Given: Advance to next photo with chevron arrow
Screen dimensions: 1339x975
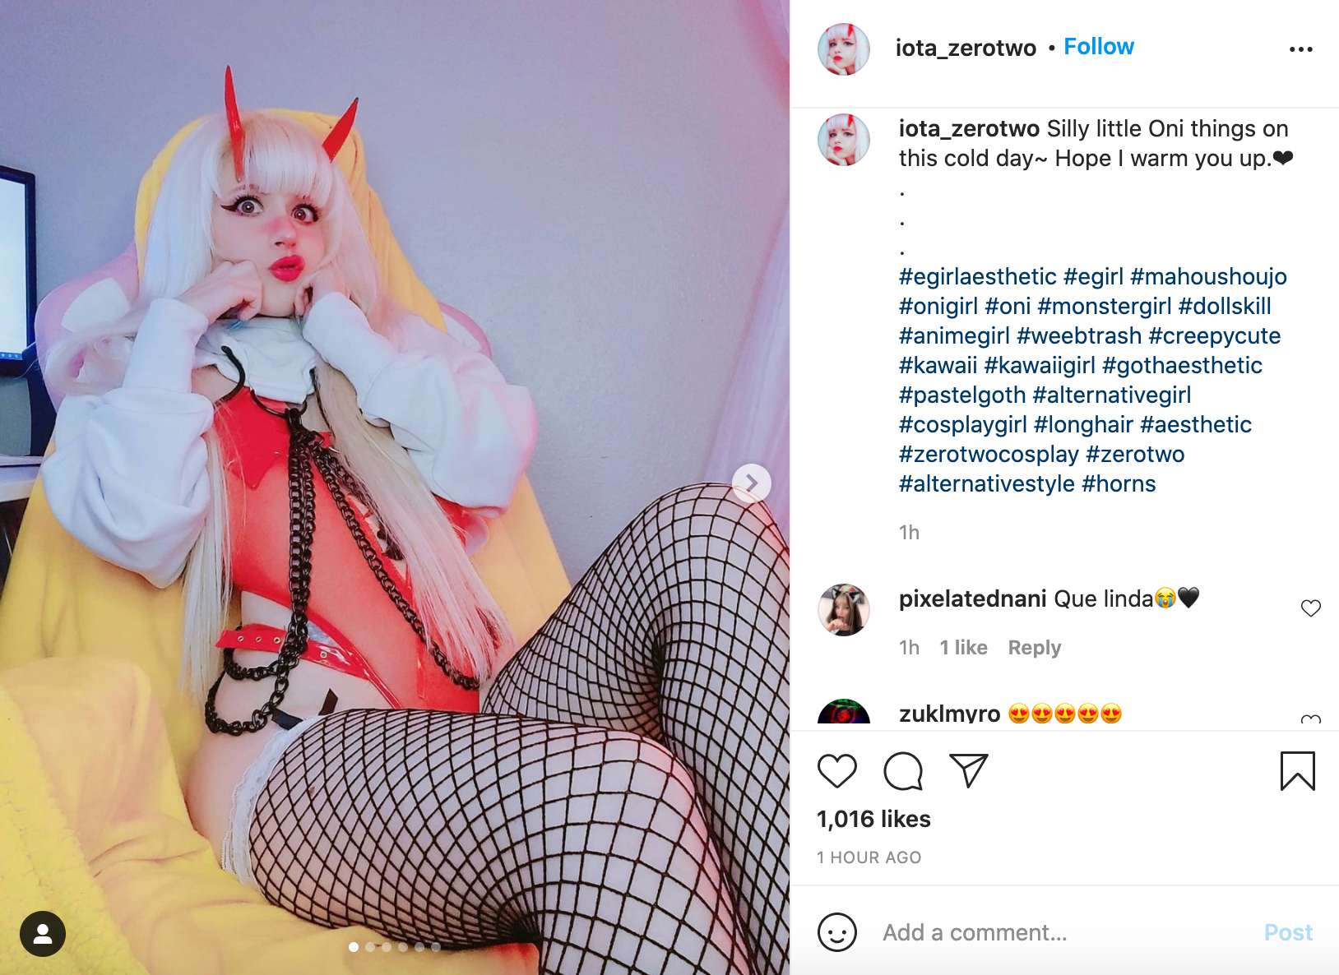Looking at the screenshot, I should [752, 483].
